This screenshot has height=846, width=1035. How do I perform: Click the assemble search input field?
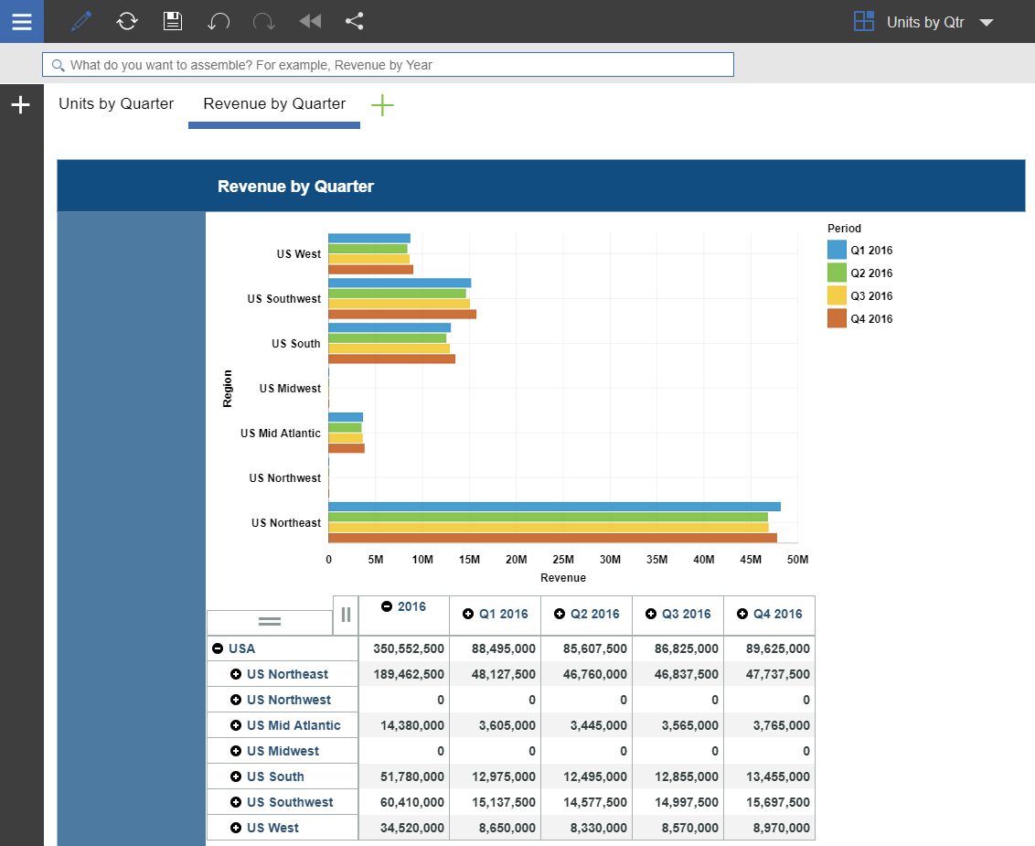coord(388,65)
